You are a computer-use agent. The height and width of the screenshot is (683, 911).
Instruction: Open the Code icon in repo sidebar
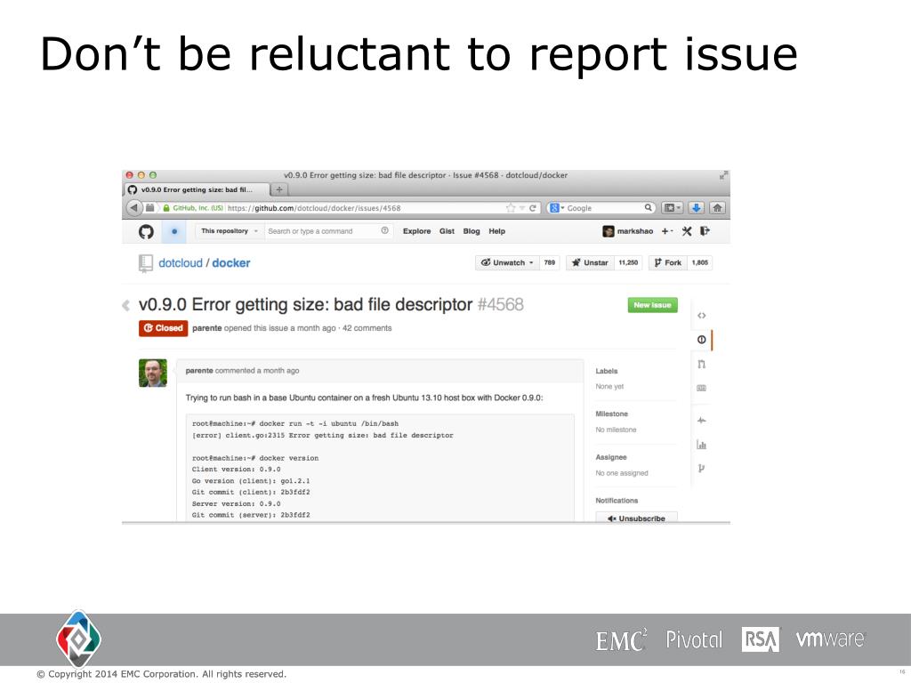[x=701, y=316]
